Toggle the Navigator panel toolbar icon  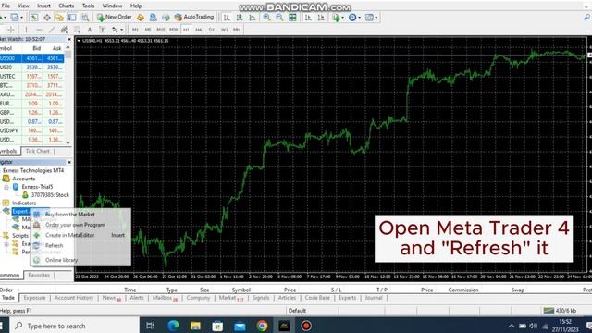click(x=59, y=17)
